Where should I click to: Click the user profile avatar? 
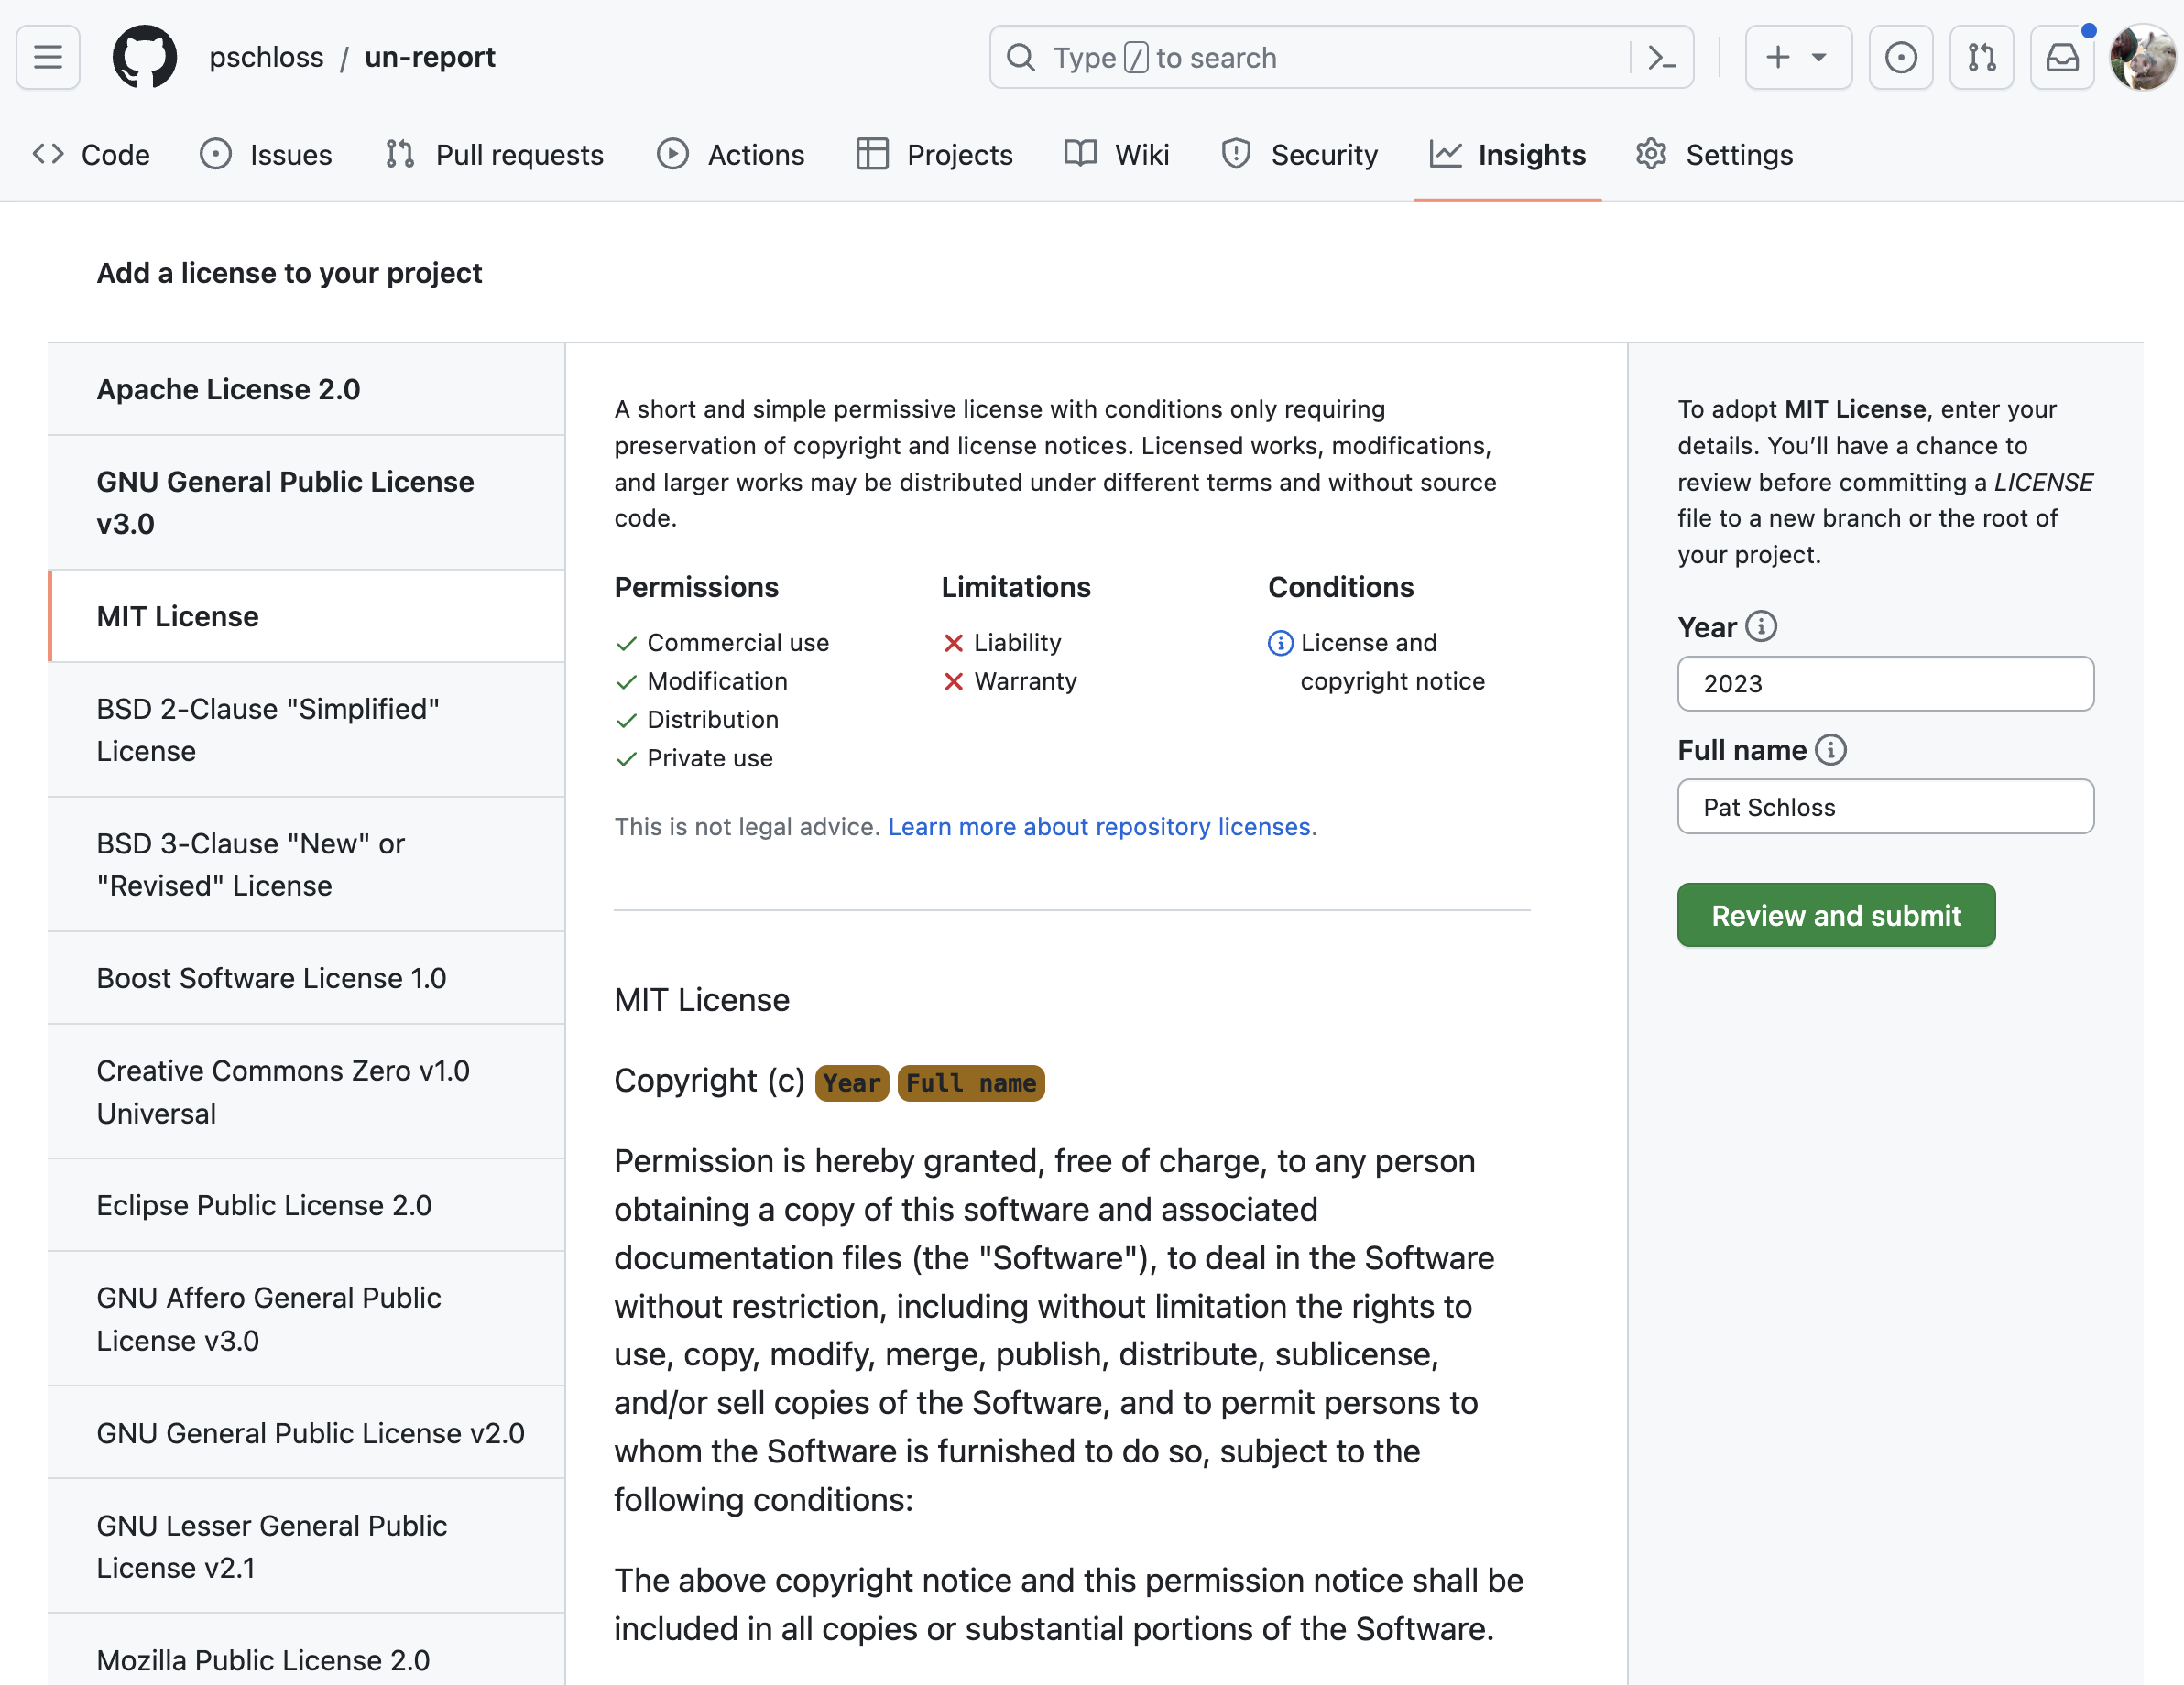(2142, 57)
